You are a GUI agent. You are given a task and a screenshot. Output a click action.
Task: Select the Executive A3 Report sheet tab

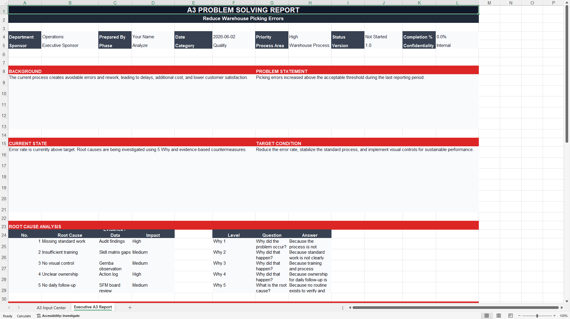tap(93, 307)
